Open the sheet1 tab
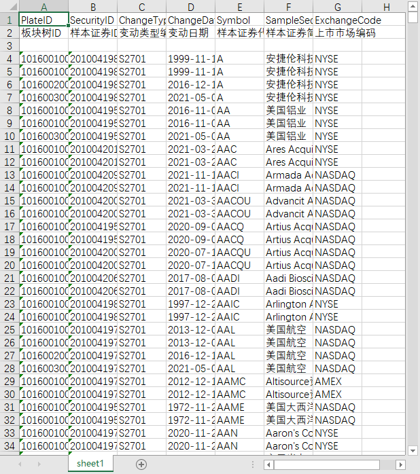 tap(90, 463)
